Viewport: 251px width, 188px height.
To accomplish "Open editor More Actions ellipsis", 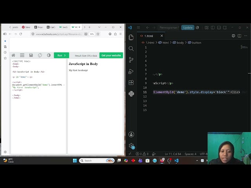I will pos(246,36).
